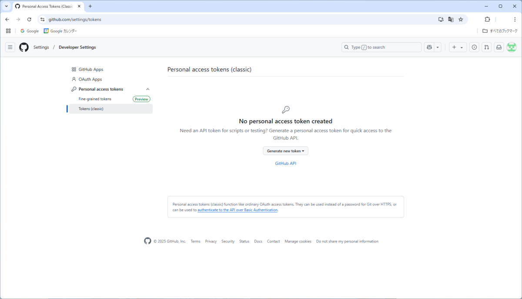Image resolution: width=522 pixels, height=299 pixels.
Task: Reload the page with refresh icon
Action: (29, 19)
